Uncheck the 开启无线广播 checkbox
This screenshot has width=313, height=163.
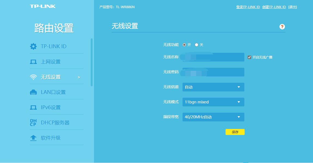pos(250,57)
